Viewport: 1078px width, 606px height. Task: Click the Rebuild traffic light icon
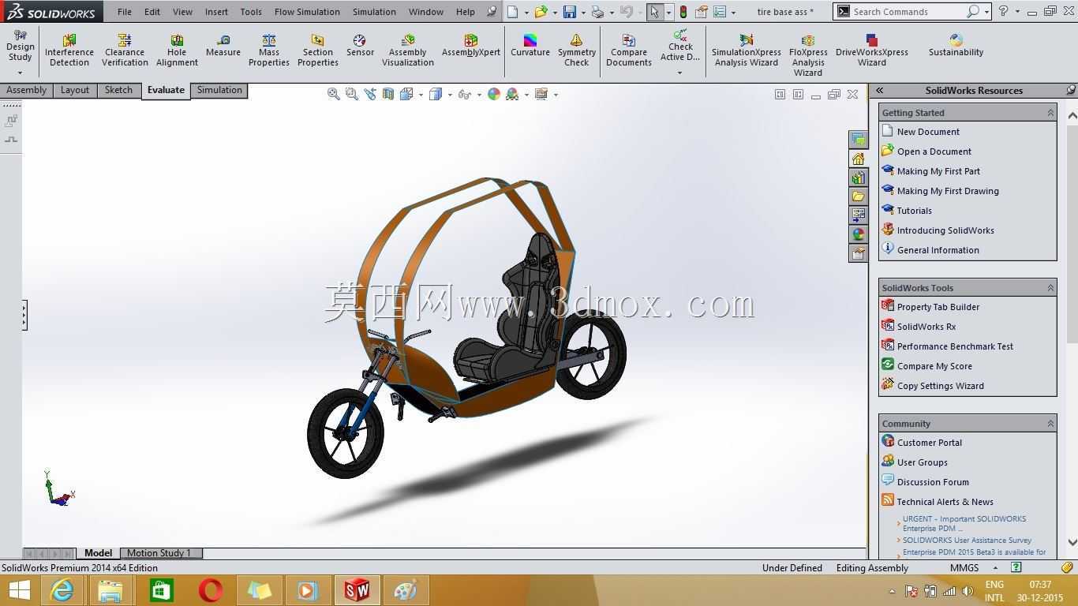(x=683, y=12)
